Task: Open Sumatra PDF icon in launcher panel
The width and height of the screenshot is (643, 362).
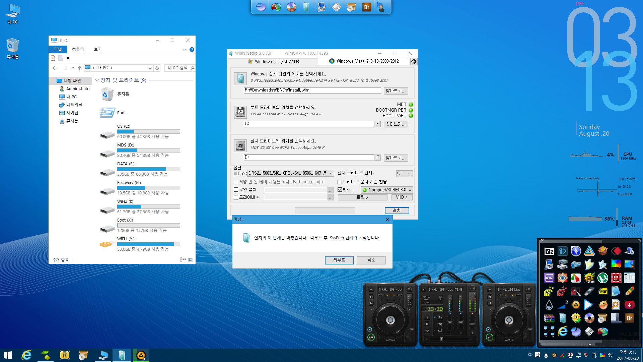Action: click(602, 291)
